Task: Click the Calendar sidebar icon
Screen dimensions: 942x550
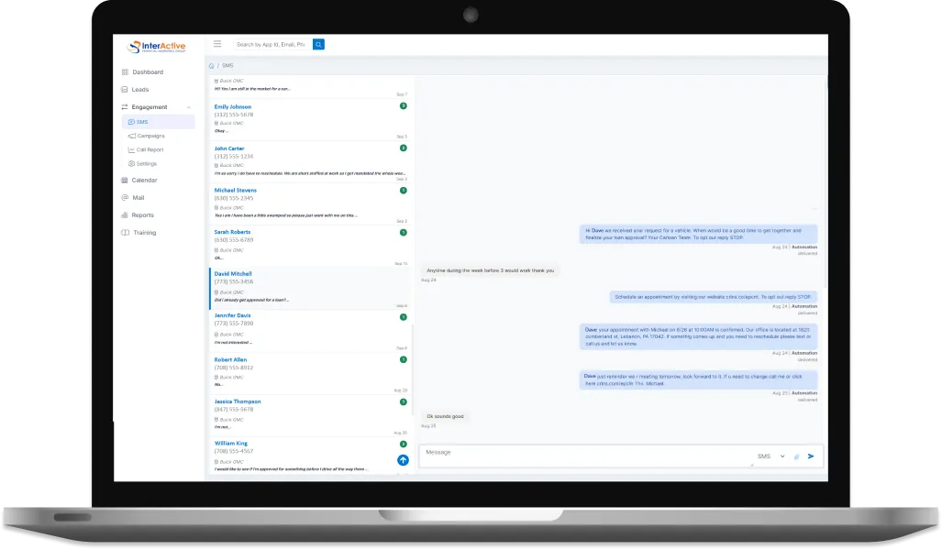Action: [x=125, y=181]
